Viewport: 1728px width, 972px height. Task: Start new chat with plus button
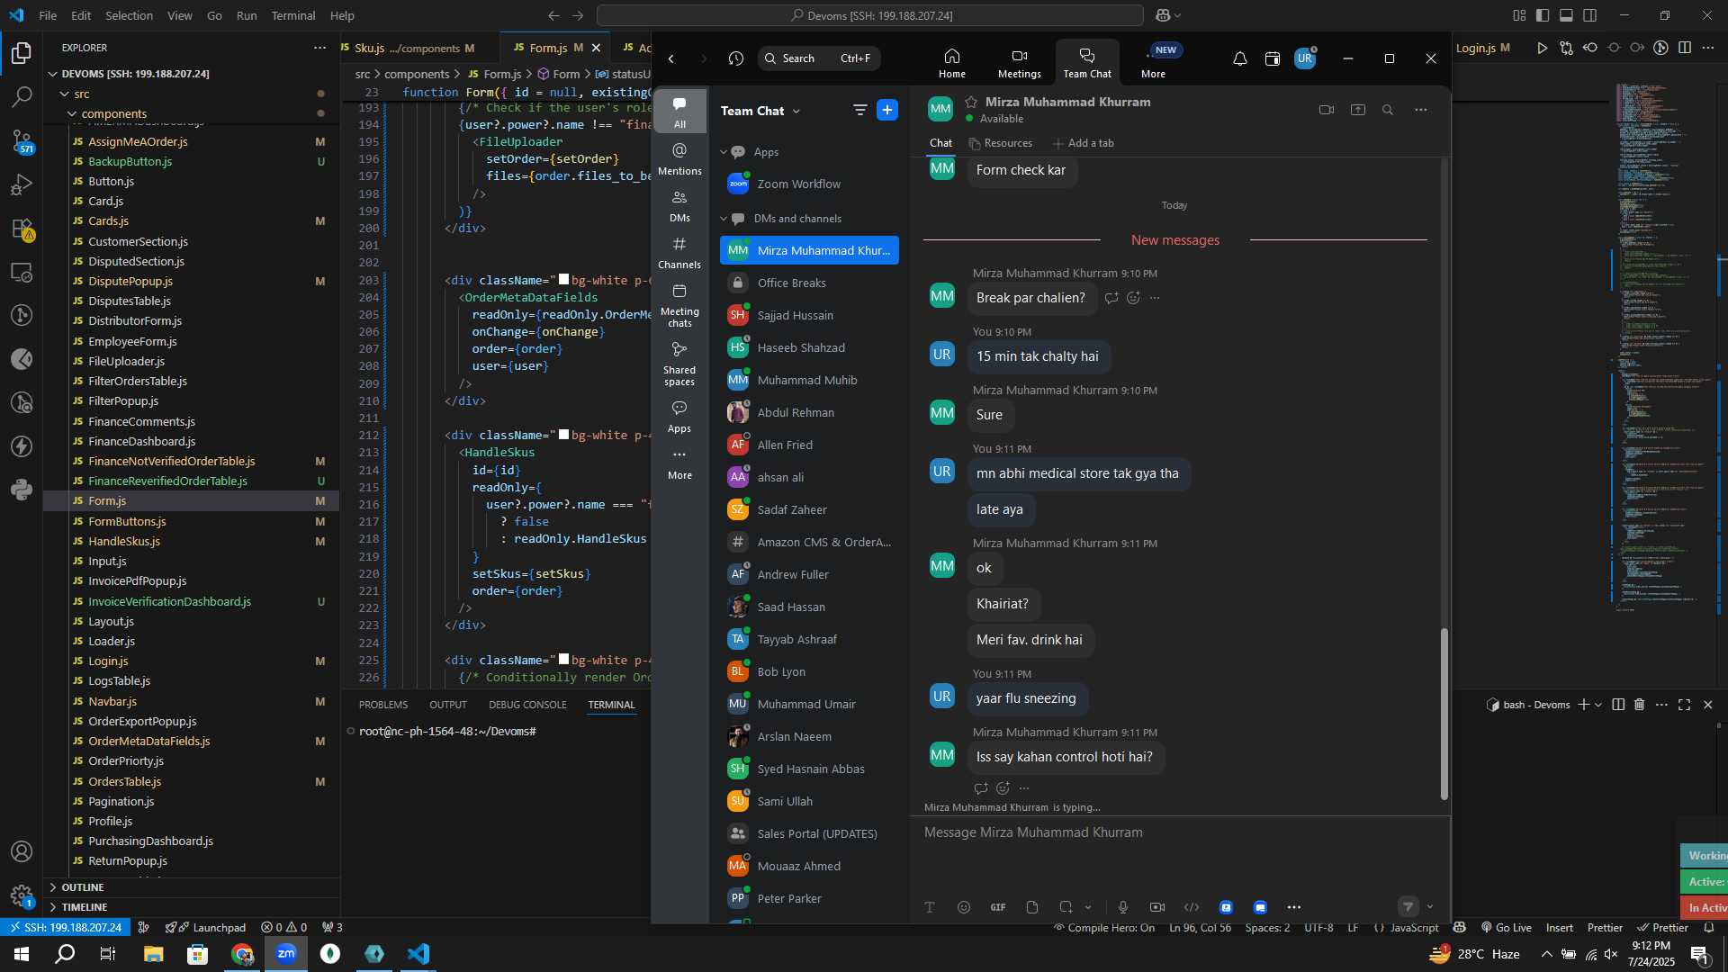[x=886, y=110]
